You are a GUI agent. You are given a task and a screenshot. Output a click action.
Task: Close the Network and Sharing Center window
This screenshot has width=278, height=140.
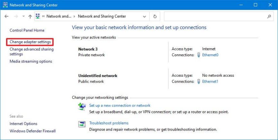click(x=270, y=5)
